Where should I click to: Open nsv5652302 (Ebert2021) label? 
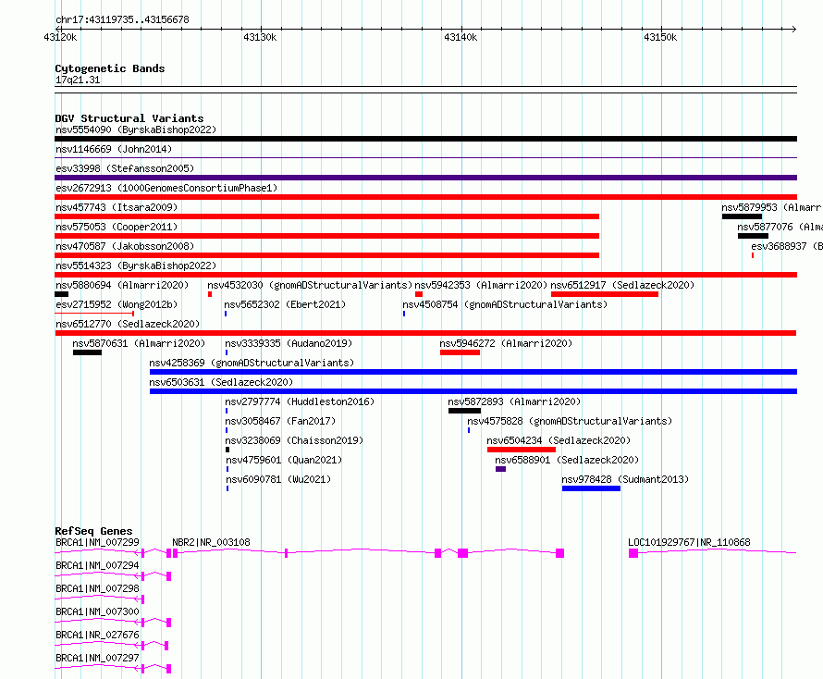pyautogui.click(x=285, y=304)
